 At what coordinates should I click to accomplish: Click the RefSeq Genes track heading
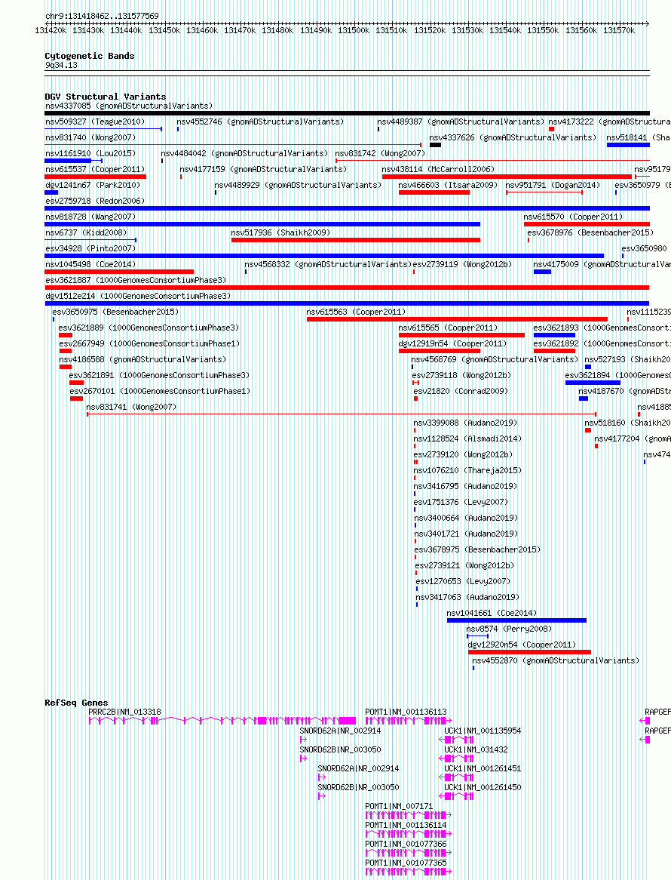pos(76,703)
